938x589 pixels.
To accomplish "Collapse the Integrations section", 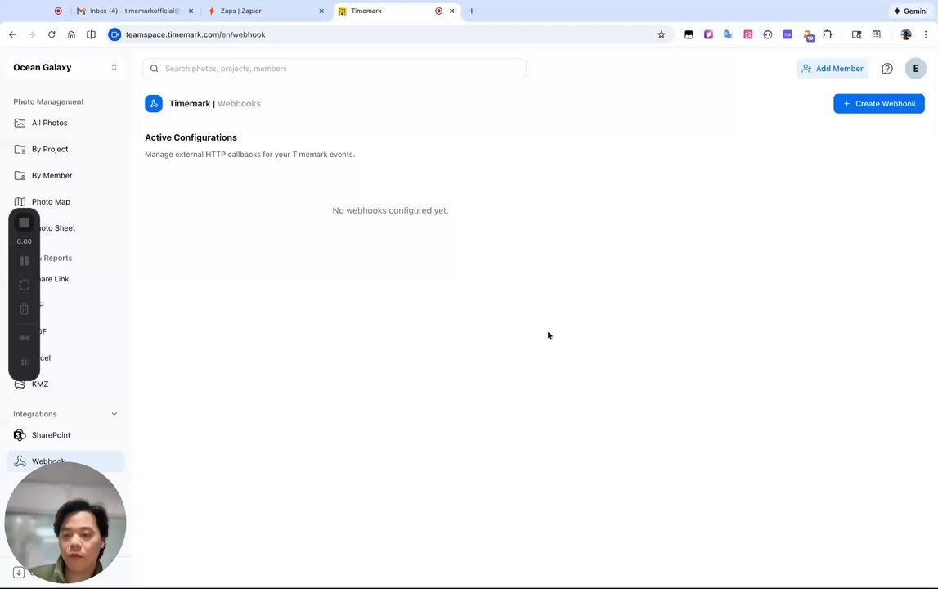I will click(114, 414).
